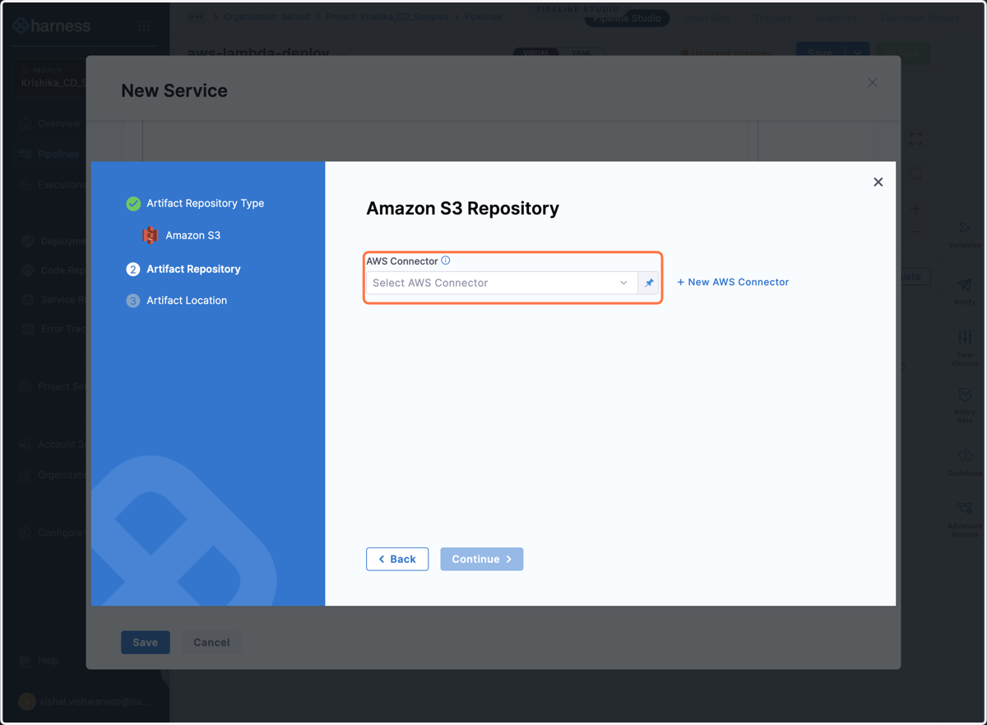Open Organization: default breadcrumb link
This screenshot has width=987, height=725.
[x=266, y=16]
